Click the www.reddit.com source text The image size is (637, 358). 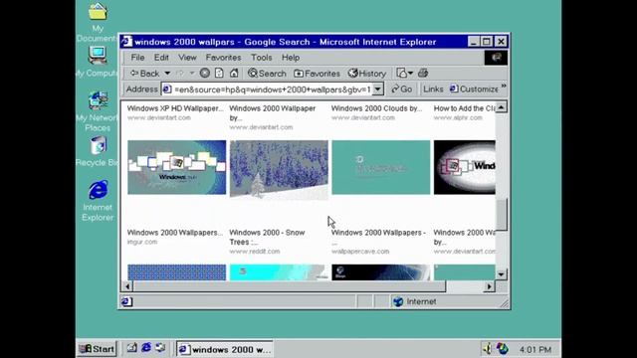click(x=255, y=252)
